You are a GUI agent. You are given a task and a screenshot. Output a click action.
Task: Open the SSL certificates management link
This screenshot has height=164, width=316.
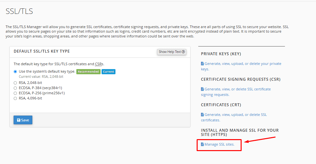click(x=234, y=117)
